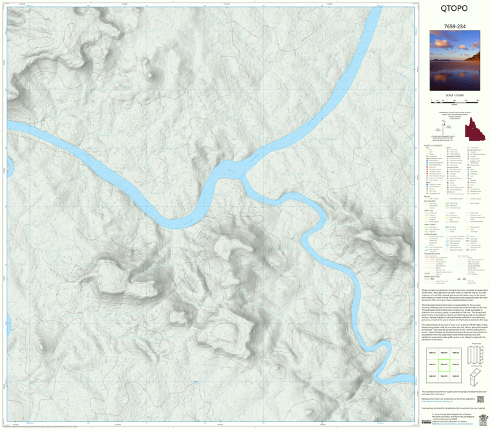Viewport: 491px width, 429px height.
Task: Select the green highlighted cell in index grid
Action: point(444,365)
